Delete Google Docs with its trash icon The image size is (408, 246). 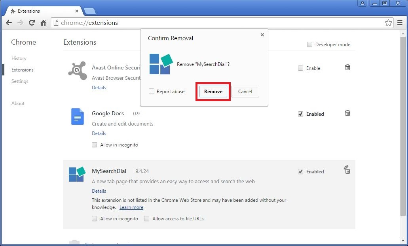coord(347,113)
